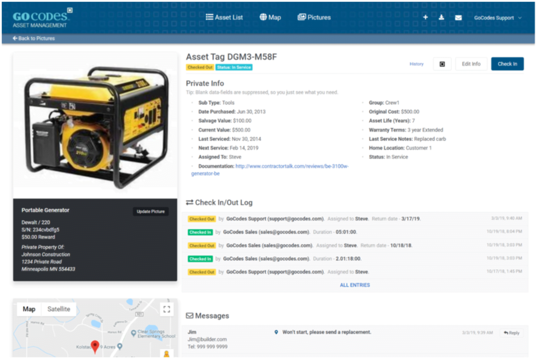Toggle map fullscreen view
This screenshot has width=537, height=359.
166,309
